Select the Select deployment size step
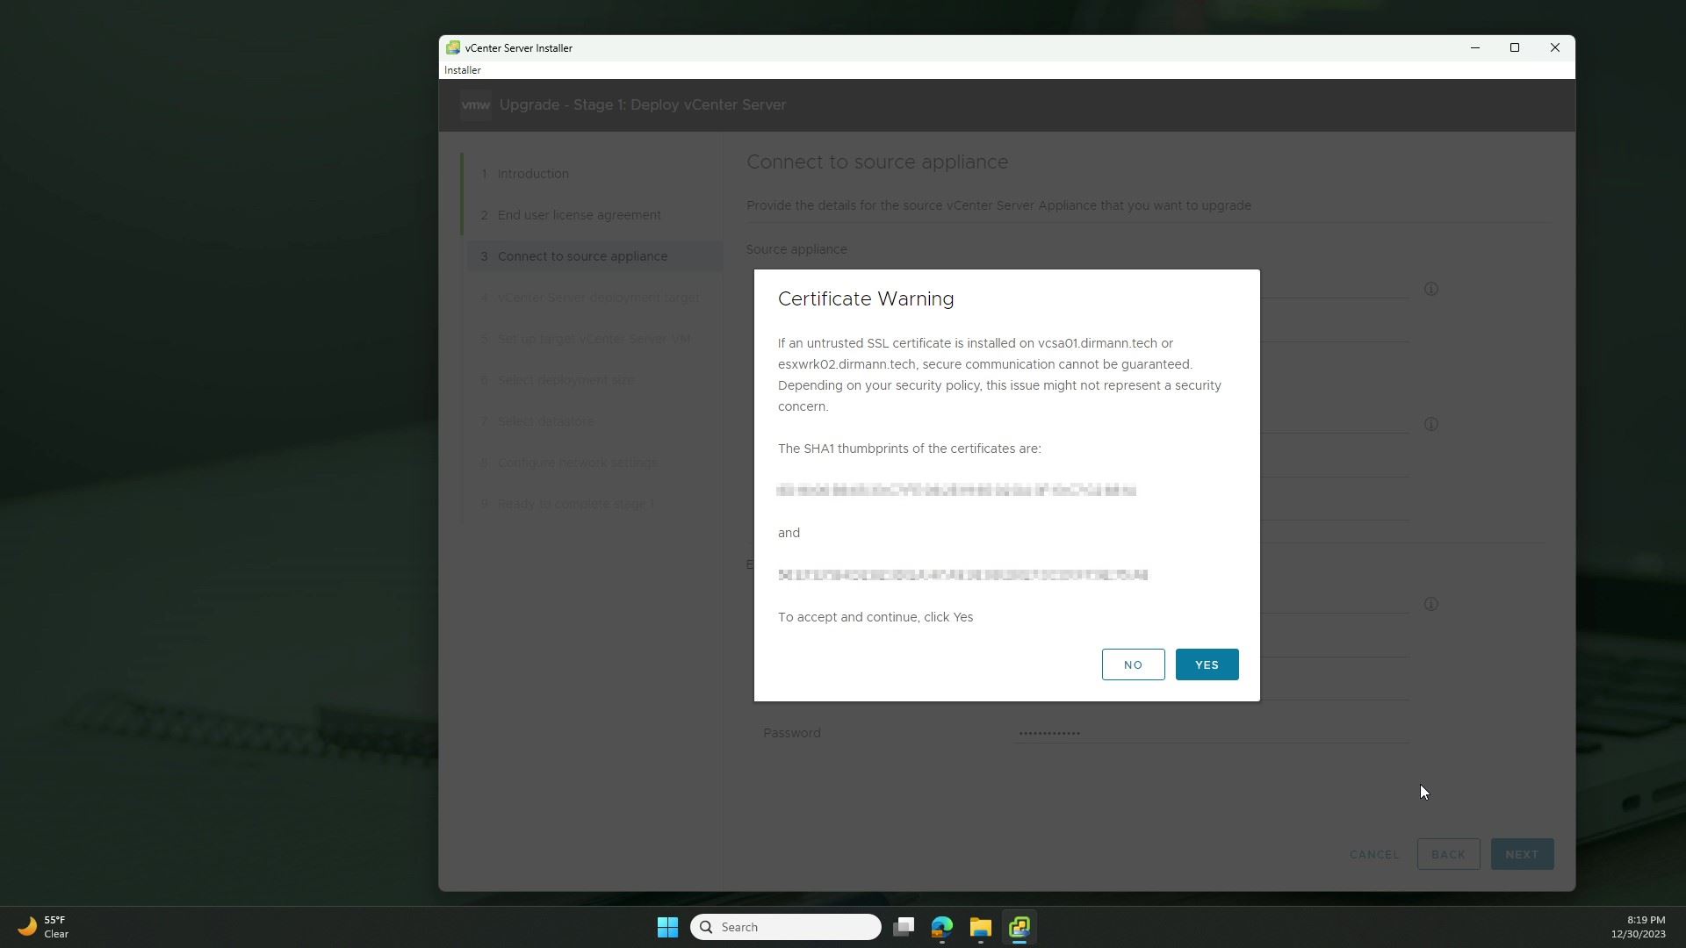1686x948 pixels. [566, 380]
